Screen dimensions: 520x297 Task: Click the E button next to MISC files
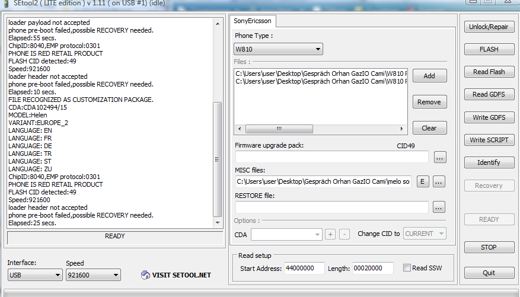423,181
